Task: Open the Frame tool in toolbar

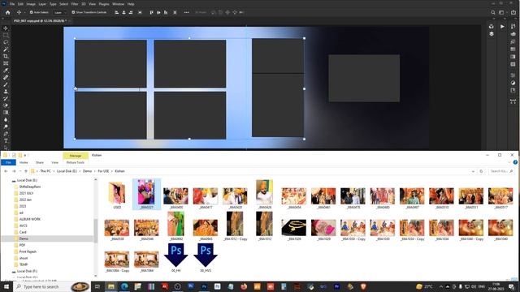Action: click(x=6, y=63)
